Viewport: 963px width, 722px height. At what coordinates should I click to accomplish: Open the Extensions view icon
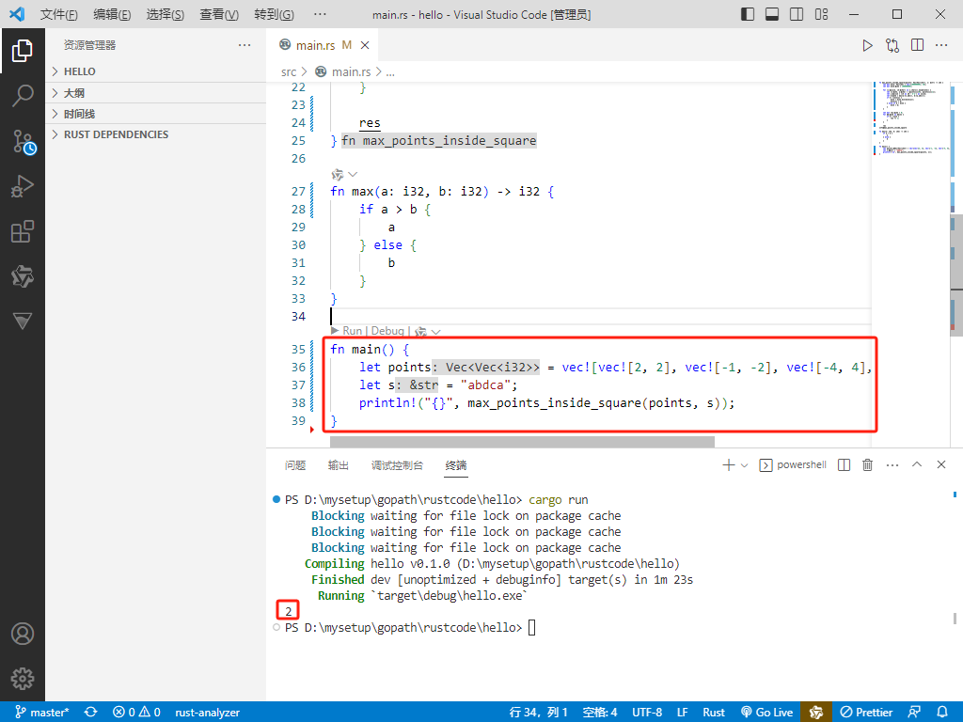[23, 231]
